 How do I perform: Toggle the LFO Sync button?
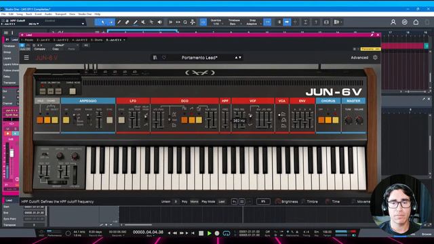tap(121, 120)
